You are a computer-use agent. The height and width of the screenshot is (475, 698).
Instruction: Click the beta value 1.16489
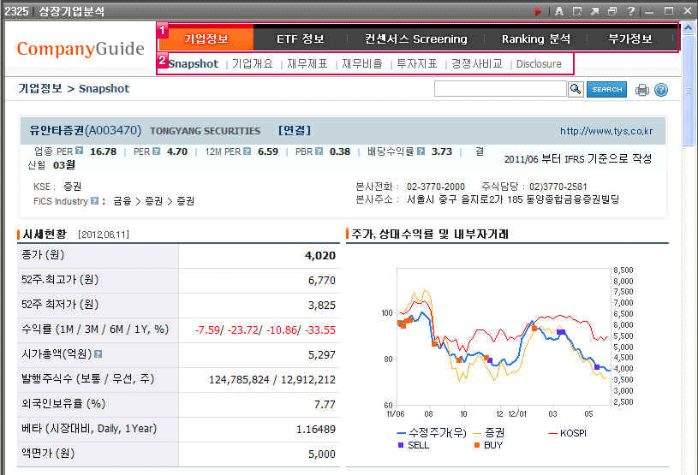pos(316,430)
